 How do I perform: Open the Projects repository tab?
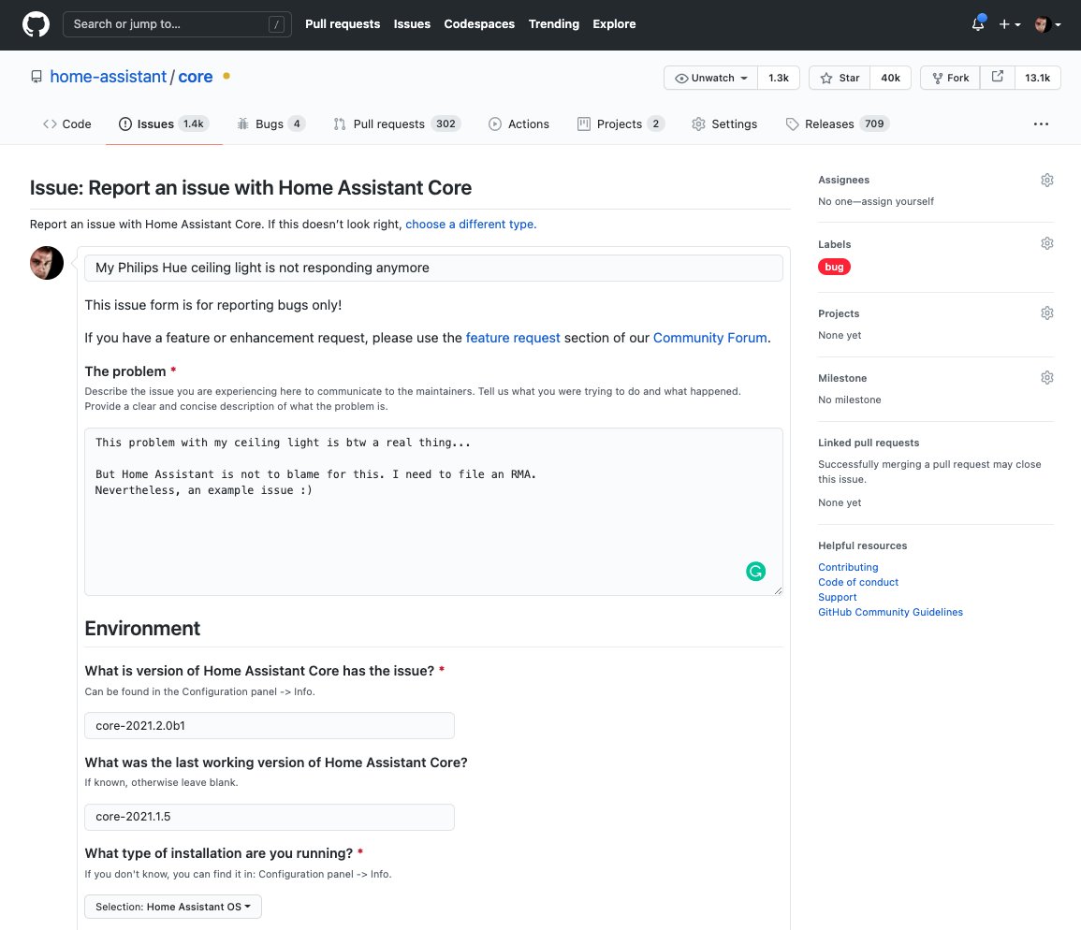click(x=621, y=124)
